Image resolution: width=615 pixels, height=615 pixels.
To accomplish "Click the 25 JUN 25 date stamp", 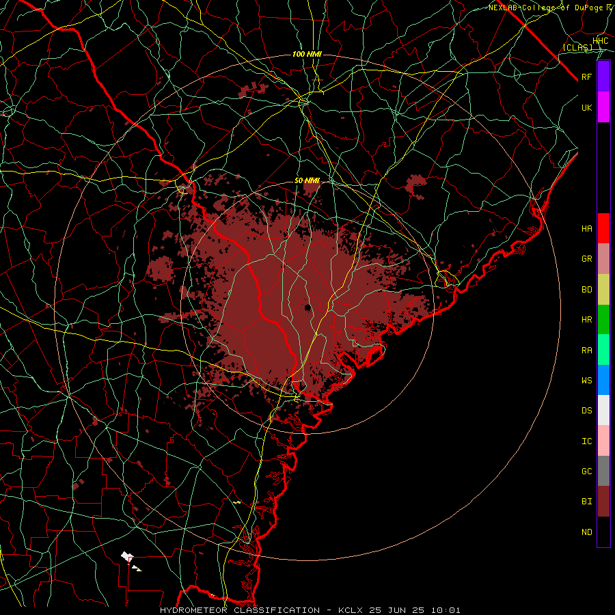I will click(396, 610).
